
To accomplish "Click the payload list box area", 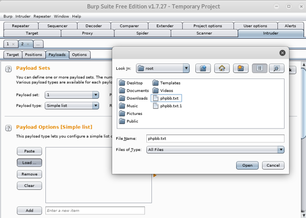I will click(x=98, y=175).
